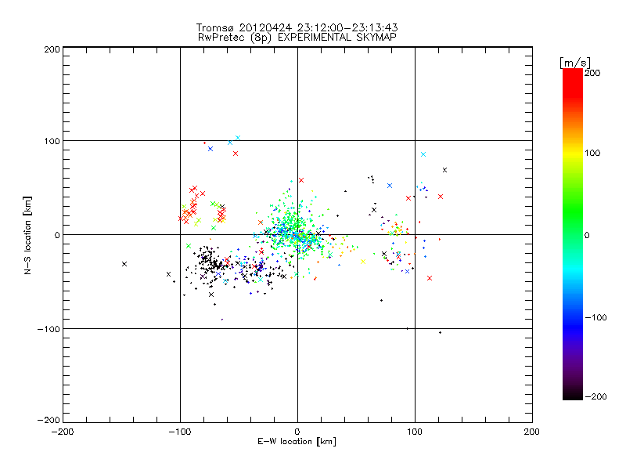626x470 pixels.
Task: Click the light blue X marker at upper right
Action: tap(423, 154)
